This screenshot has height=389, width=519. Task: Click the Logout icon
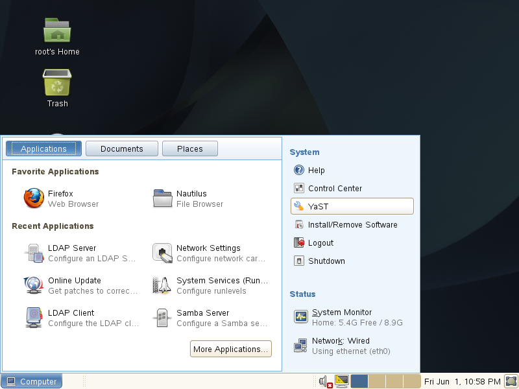[x=299, y=242]
